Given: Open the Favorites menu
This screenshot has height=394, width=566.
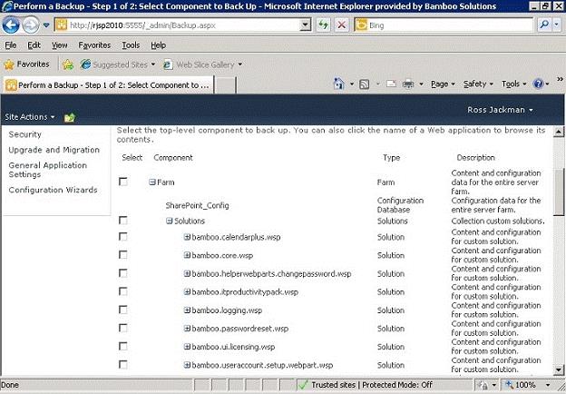Looking at the screenshot, I should pos(94,45).
